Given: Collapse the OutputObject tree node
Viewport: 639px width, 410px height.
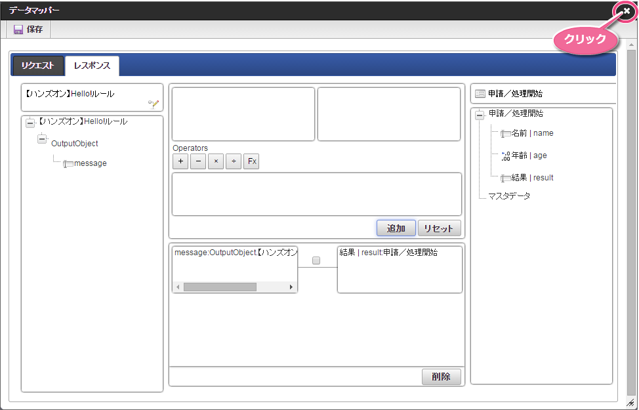Looking at the screenshot, I should (x=42, y=139).
